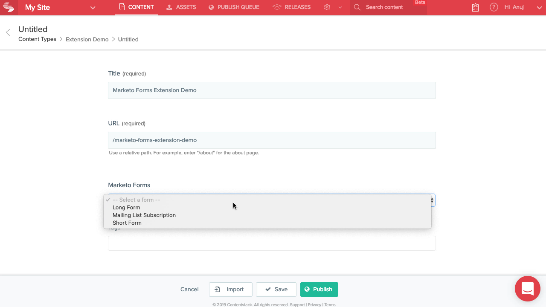Click the Assets upload icon
546x307 pixels.
coord(169,7)
